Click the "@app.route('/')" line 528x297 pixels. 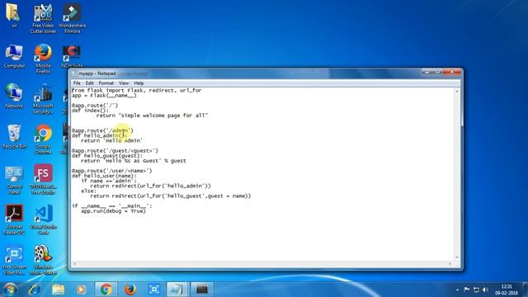(95, 106)
